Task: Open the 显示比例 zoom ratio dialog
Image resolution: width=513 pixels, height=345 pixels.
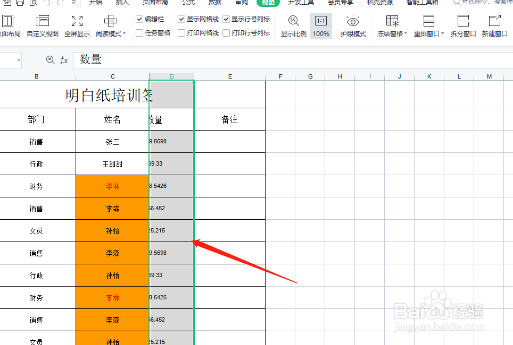Action: (293, 26)
